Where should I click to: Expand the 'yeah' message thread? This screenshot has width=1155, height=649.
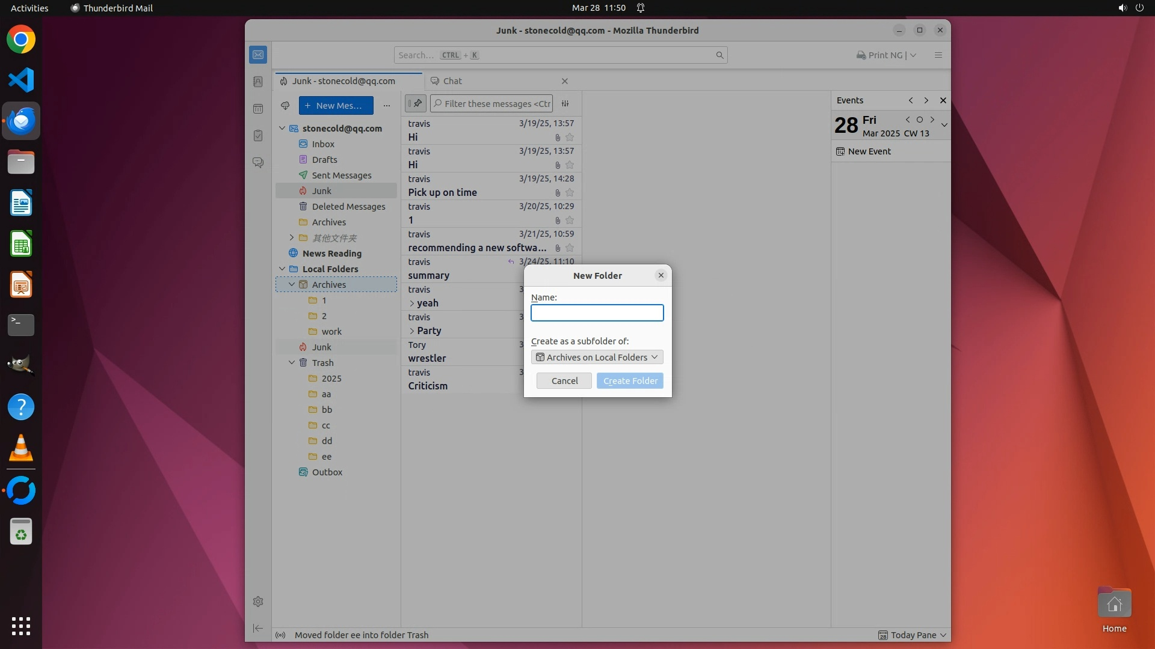point(412,303)
